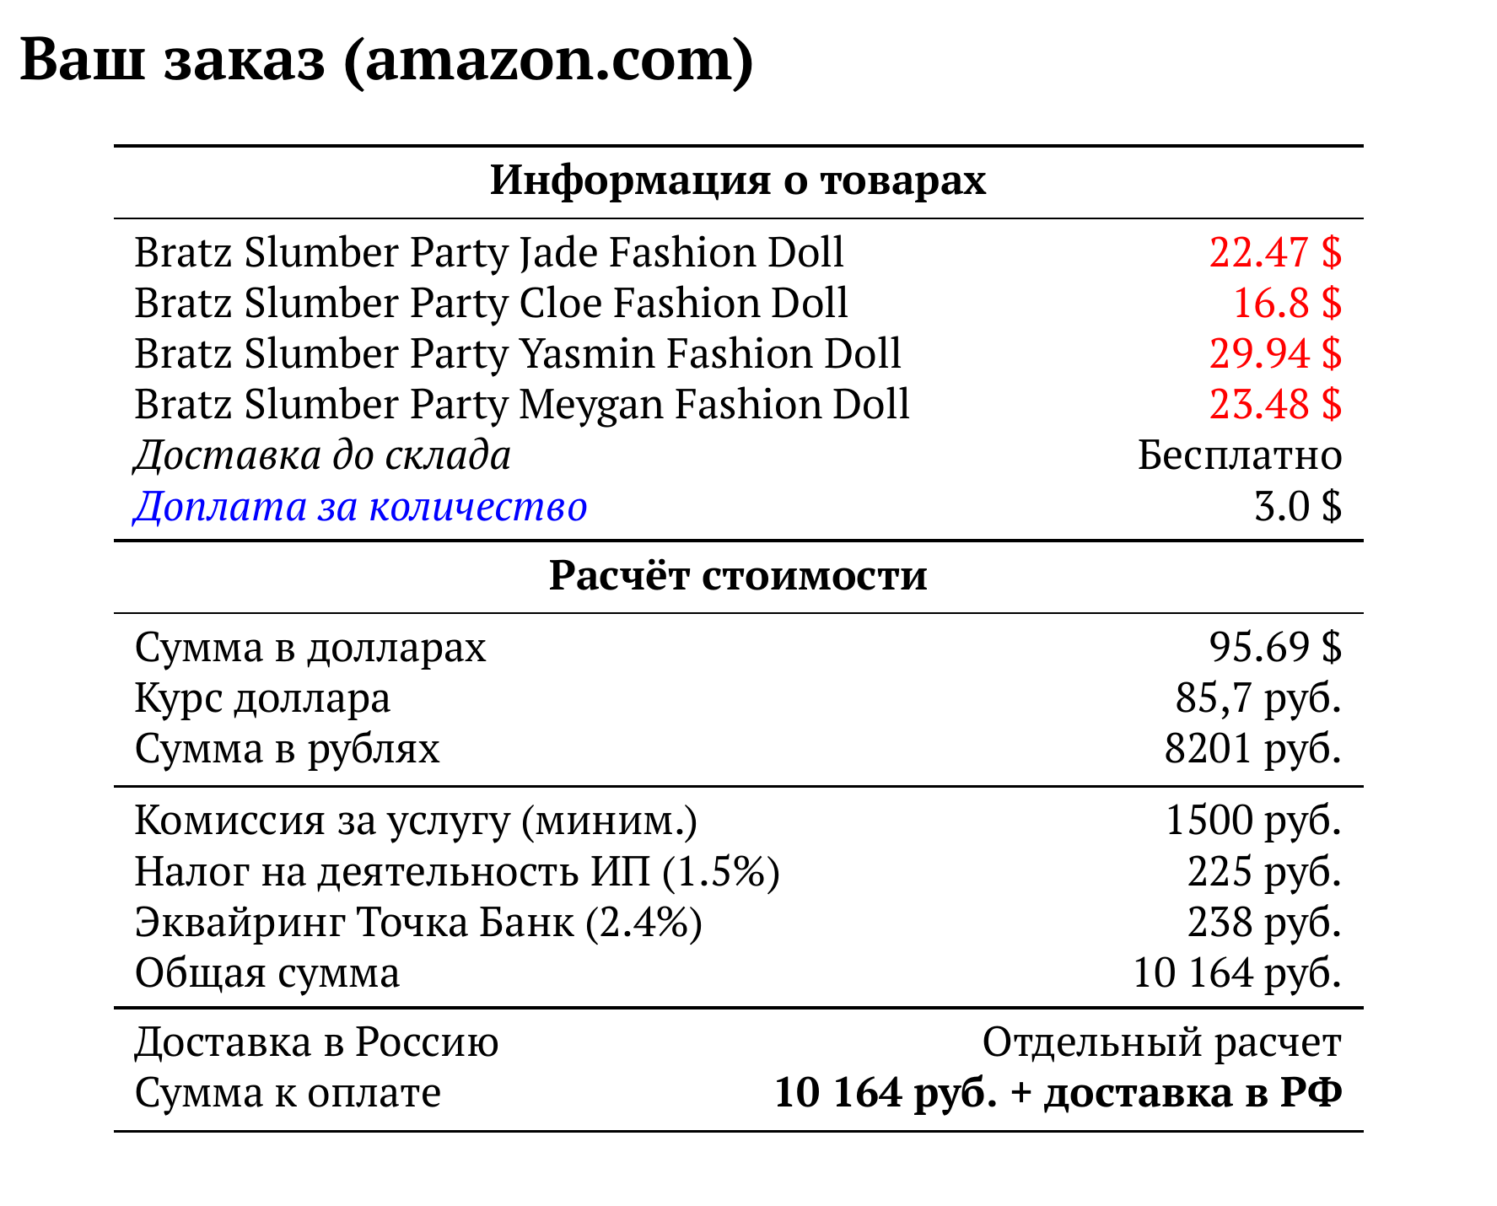This screenshot has height=1206, width=1497.
Task: Click the red 29.94 $ price
Action: coord(1274,354)
